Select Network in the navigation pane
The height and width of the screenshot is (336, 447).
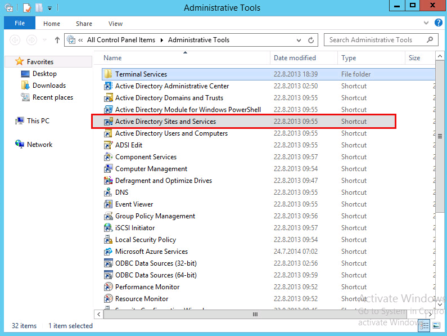coord(39,145)
